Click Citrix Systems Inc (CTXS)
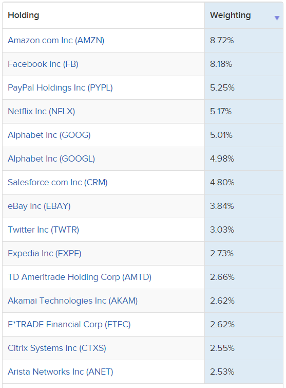 pyautogui.click(x=57, y=348)
